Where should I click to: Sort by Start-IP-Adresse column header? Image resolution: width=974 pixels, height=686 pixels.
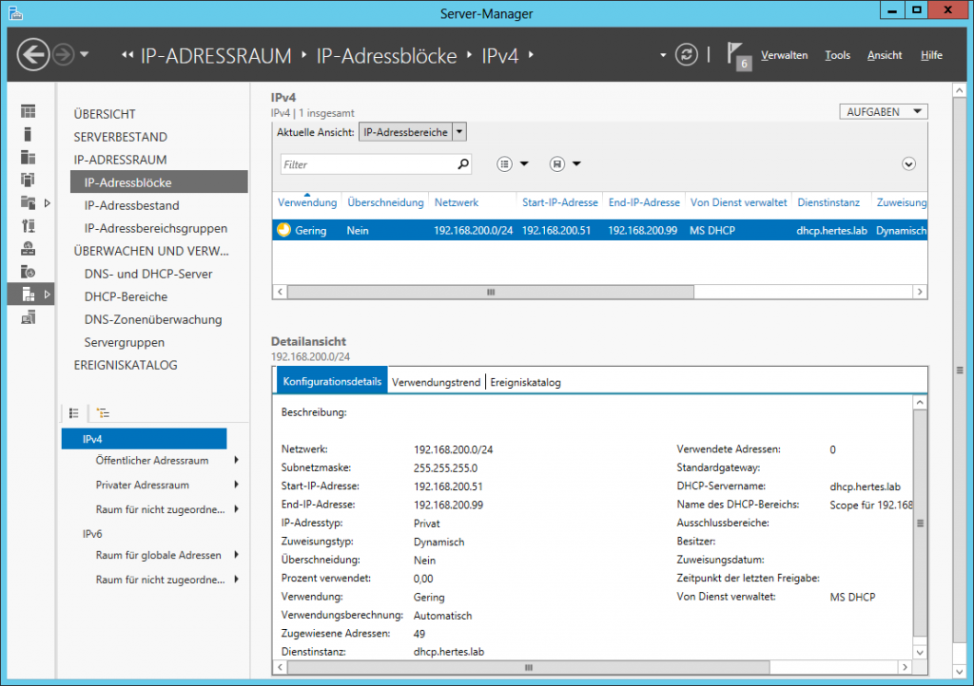click(559, 202)
